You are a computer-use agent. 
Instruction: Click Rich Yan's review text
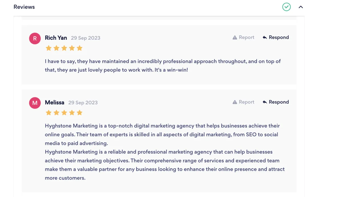(163, 65)
